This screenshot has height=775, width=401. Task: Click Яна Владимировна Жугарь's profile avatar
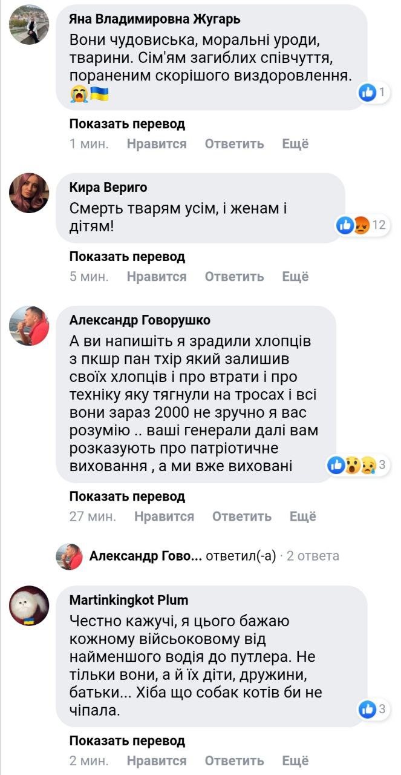(x=29, y=25)
